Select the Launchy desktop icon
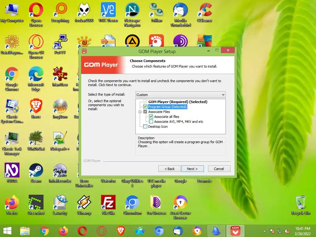The height and width of the screenshot is (237, 316). pyautogui.click(x=60, y=205)
